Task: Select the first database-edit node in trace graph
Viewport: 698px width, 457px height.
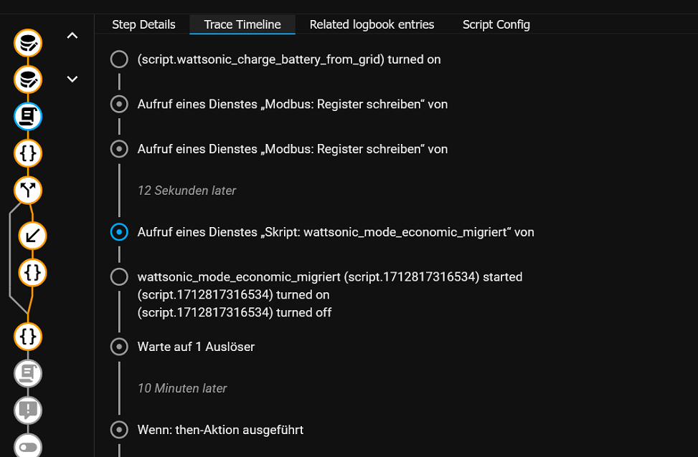Action: click(x=28, y=43)
